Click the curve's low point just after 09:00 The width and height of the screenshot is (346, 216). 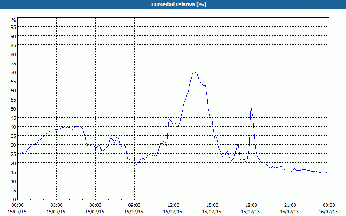[x=137, y=165]
